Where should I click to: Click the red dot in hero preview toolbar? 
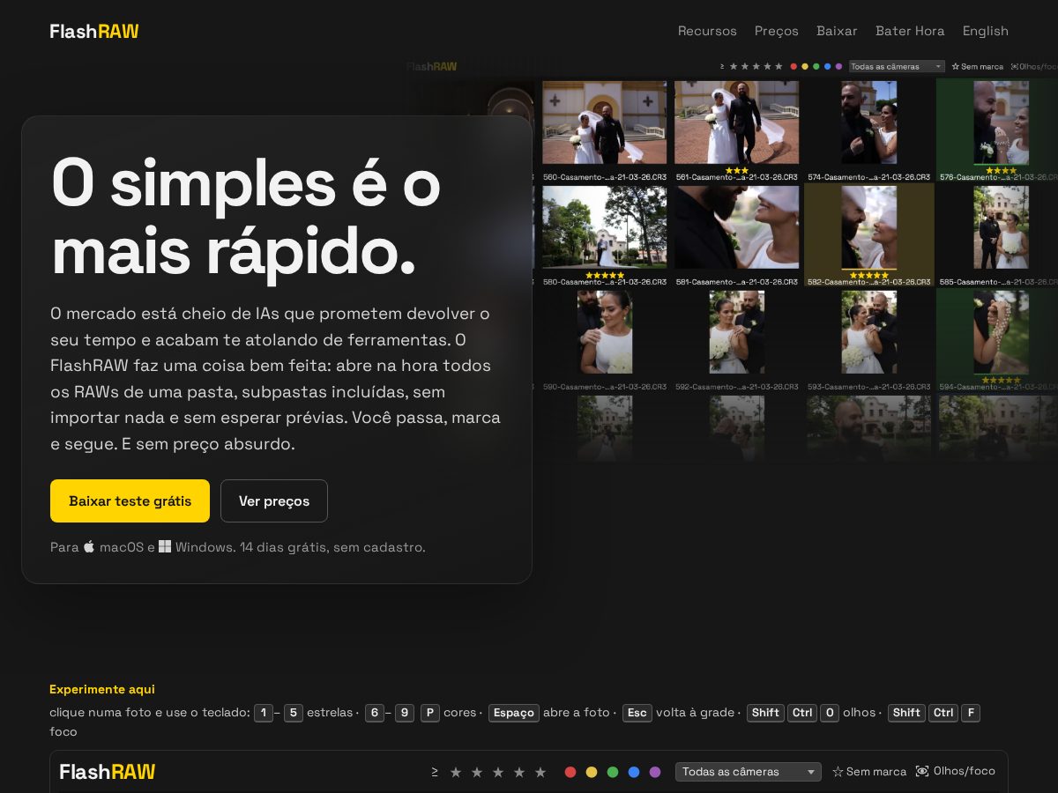coord(793,66)
